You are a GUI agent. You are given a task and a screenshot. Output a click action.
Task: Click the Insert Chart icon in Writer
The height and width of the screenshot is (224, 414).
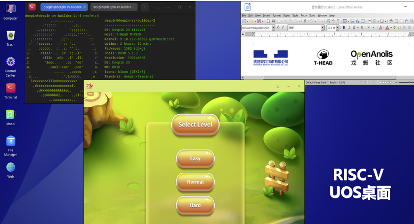[x=357, y=21]
